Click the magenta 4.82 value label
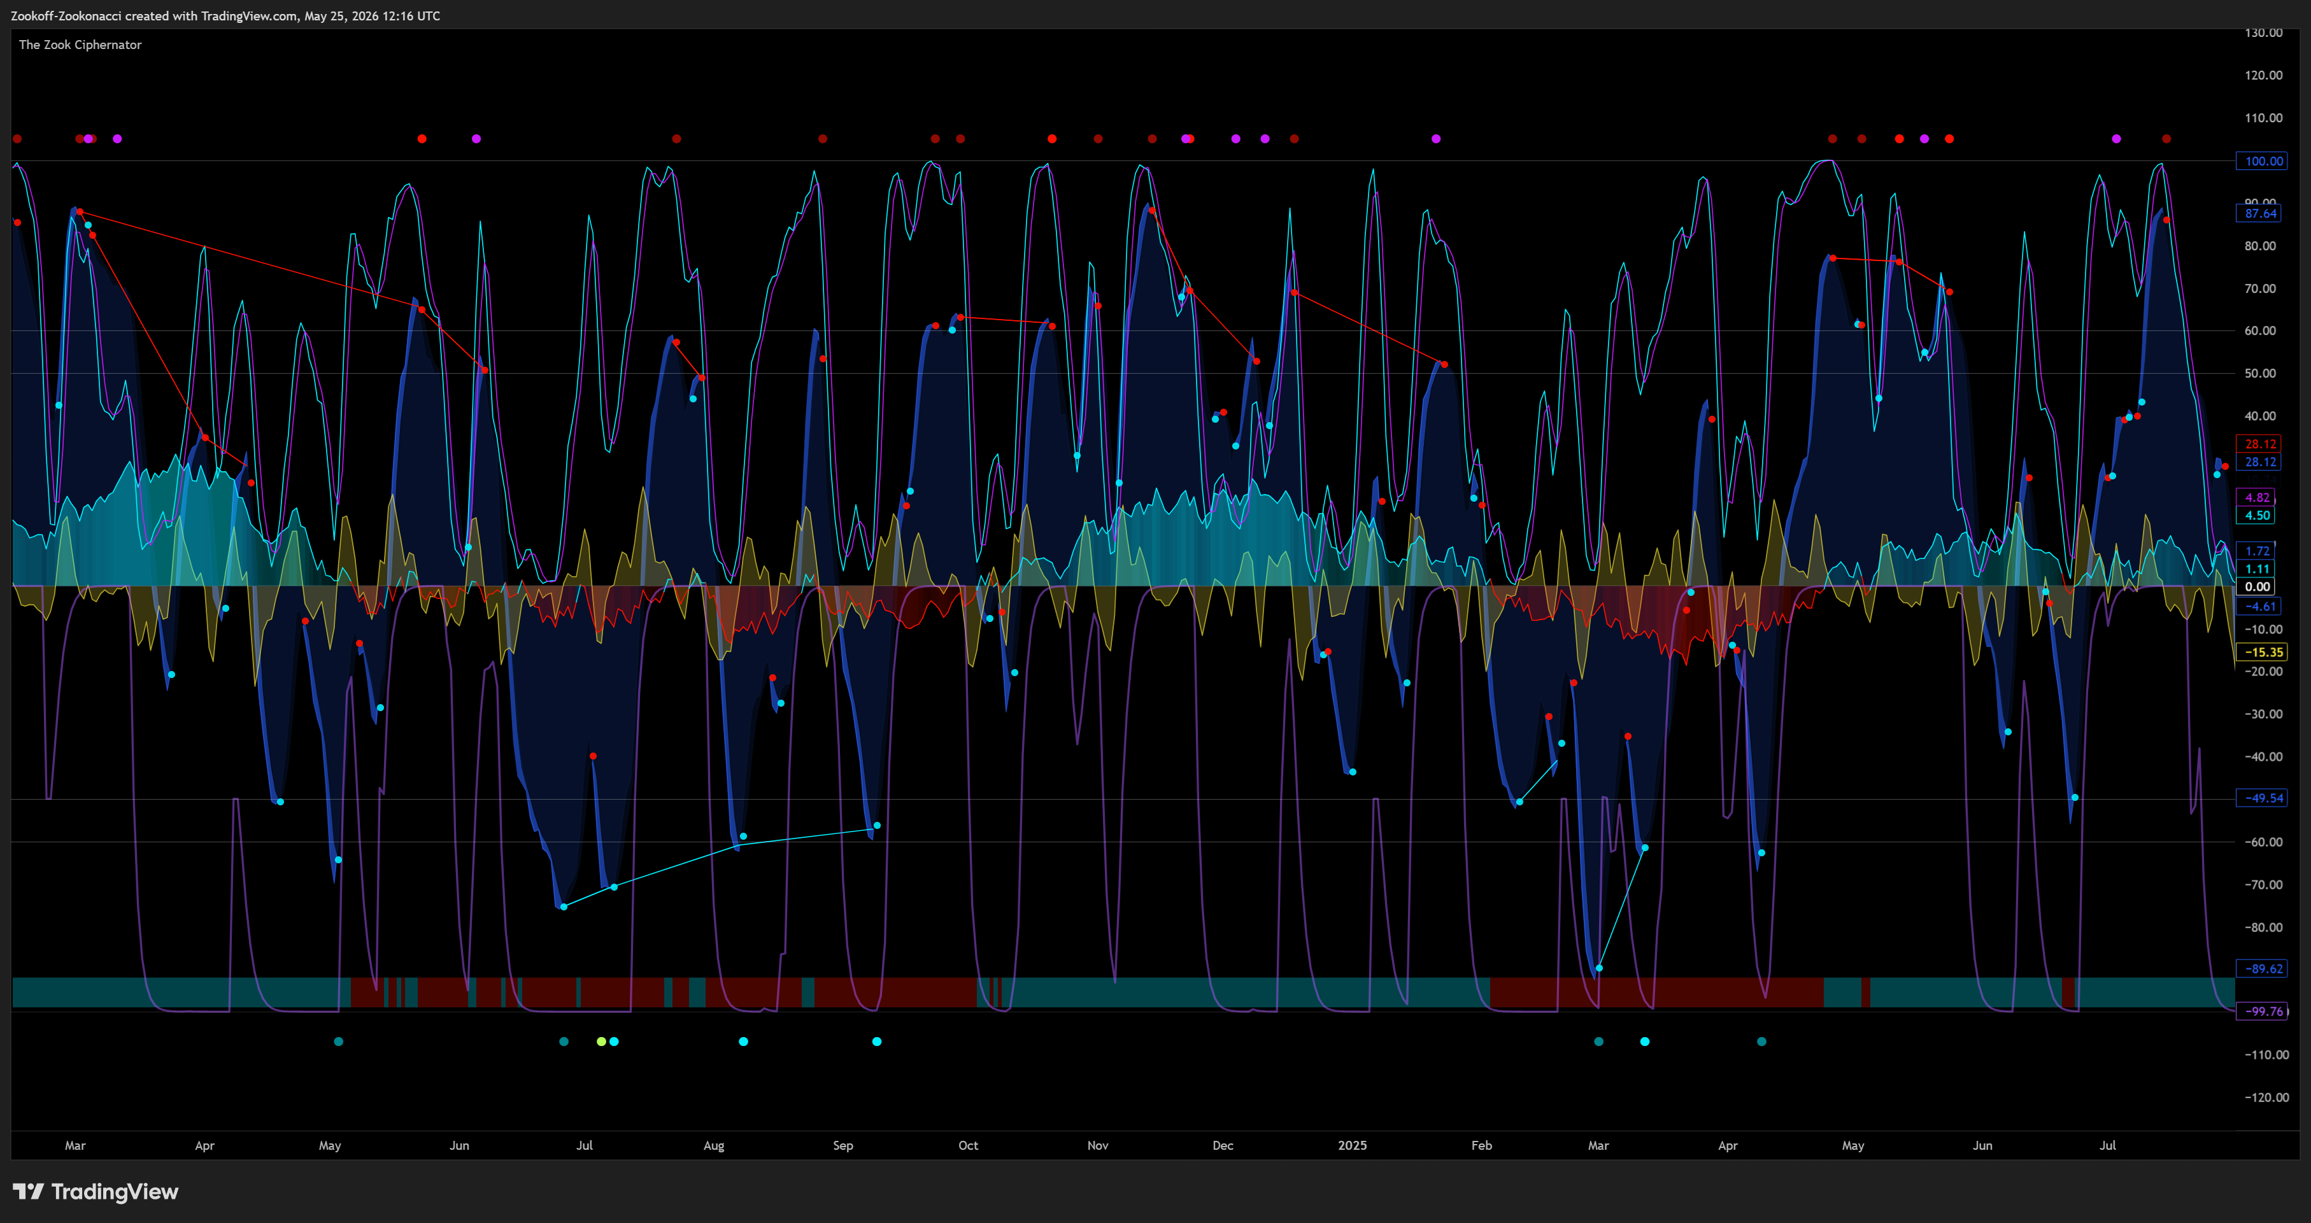Viewport: 2311px width, 1223px height. (x=2256, y=498)
